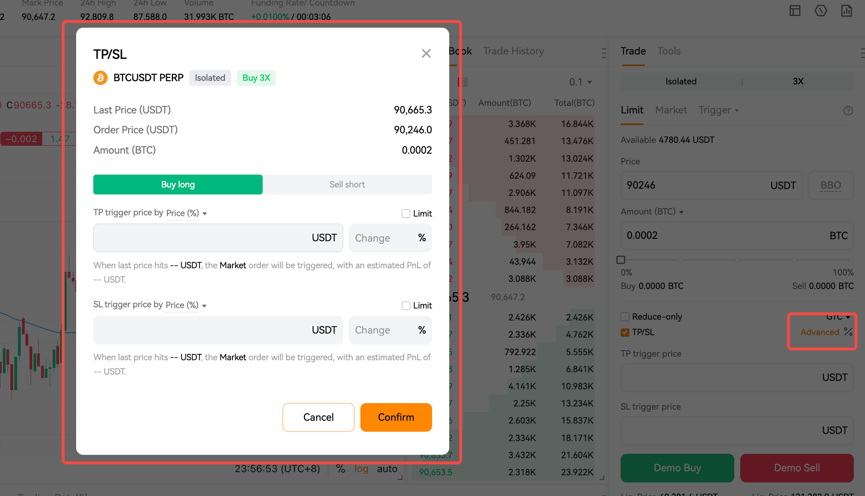Open the statistics report icon top right

pos(847,11)
